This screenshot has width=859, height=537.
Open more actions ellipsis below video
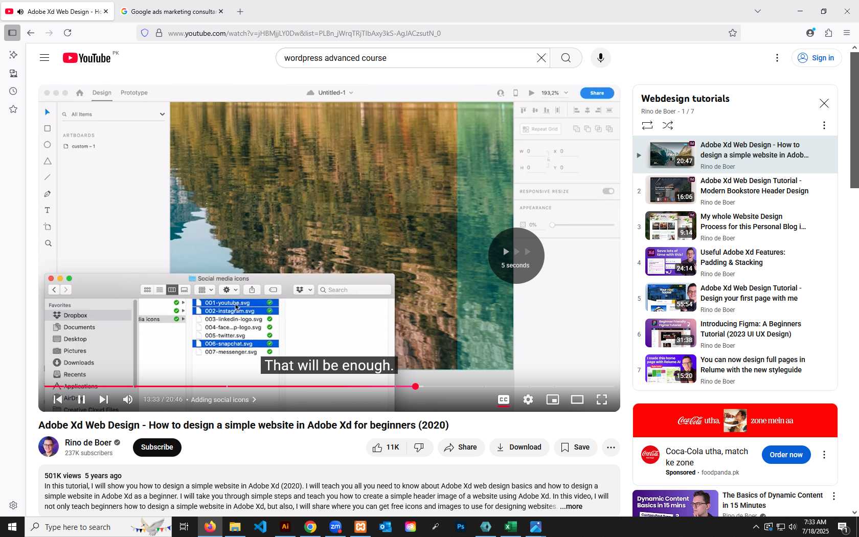click(611, 447)
